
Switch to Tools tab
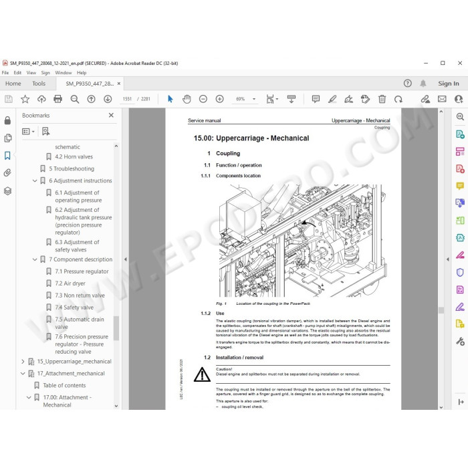click(39, 84)
